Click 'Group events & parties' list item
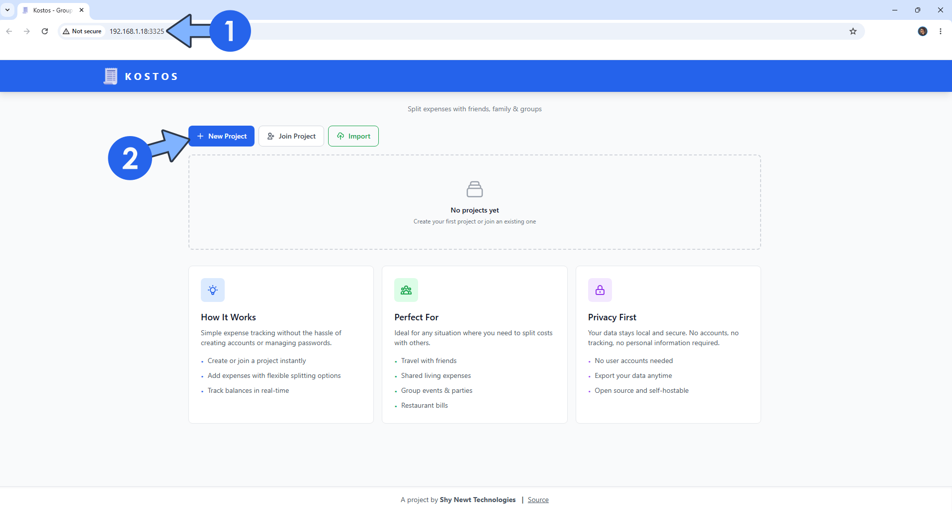The height and width of the screenshot is (511, 952). [x=436, y=391]
